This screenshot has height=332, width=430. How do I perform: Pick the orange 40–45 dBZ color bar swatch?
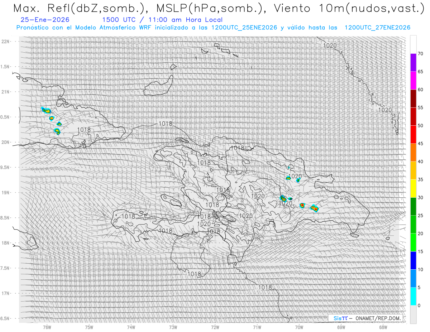413,153
